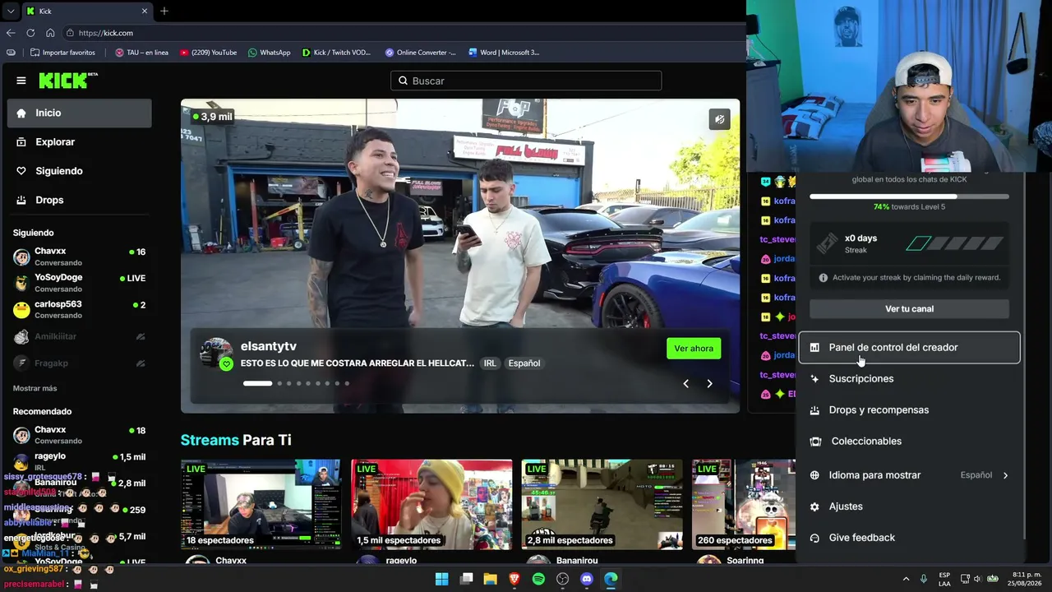Open the Word | Microsoft bookmark
This screenshot has width=1052, height=592.
click(504, 53)
